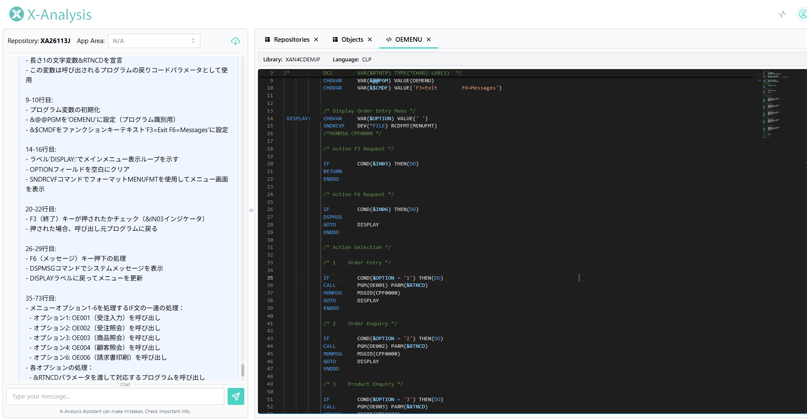This screenshot has width=807, height=419.
Task: Click the chat panel vertical scrollbar
Action: (243, 370)
